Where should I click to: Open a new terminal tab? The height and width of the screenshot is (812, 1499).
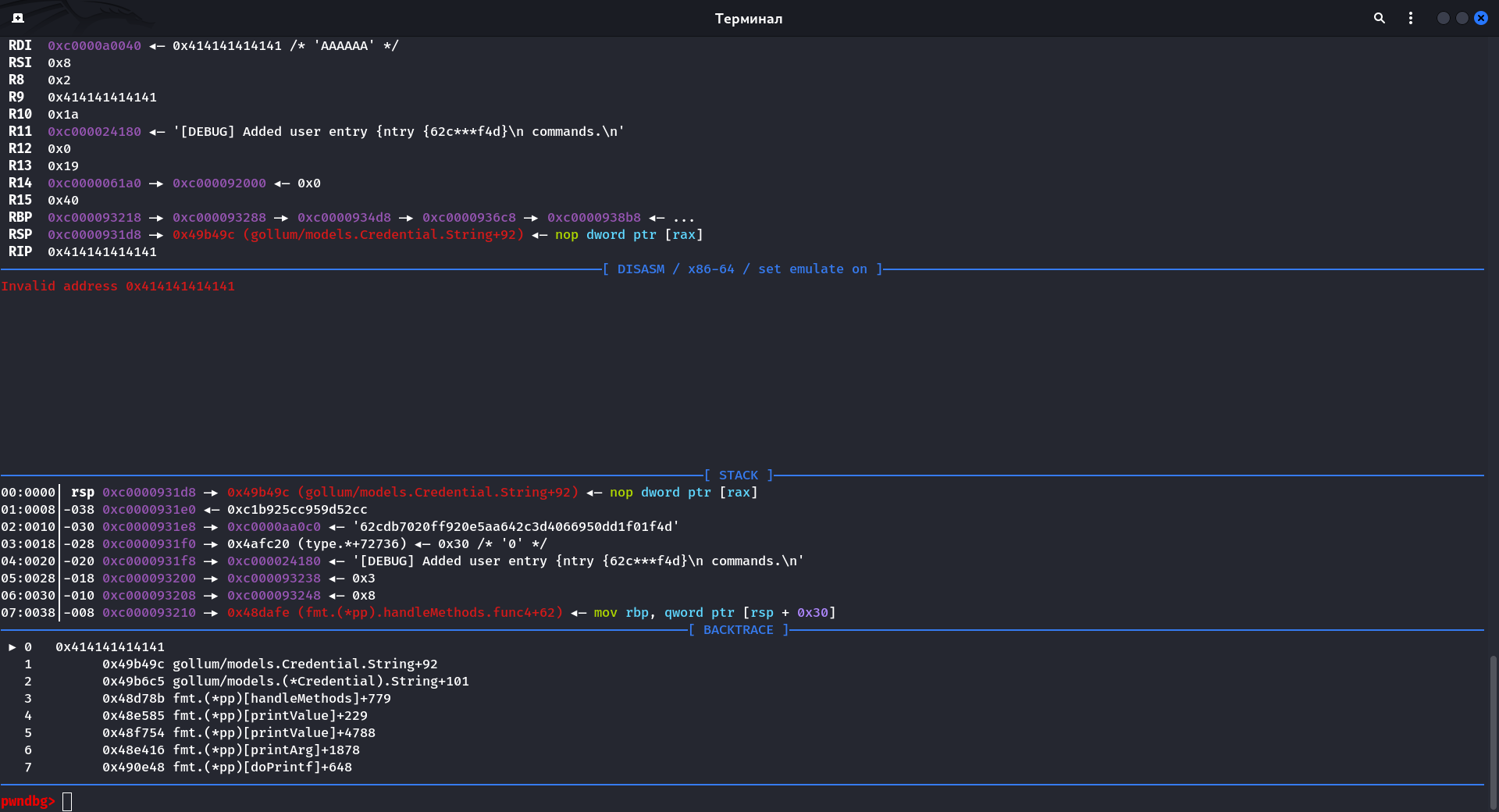click(17, 17)
